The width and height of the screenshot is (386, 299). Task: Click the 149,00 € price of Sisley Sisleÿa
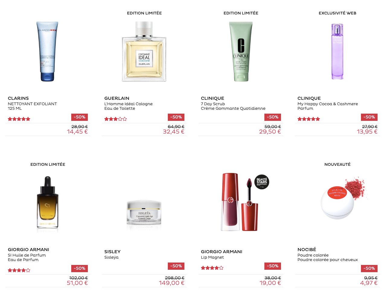(x=171, y=283)
